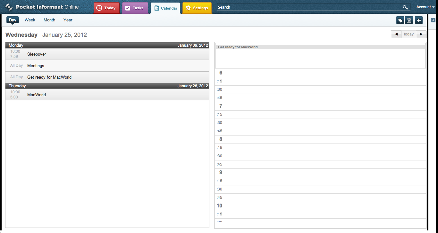
Task: Open the Account dropdown menu
Action: [425, 7]
